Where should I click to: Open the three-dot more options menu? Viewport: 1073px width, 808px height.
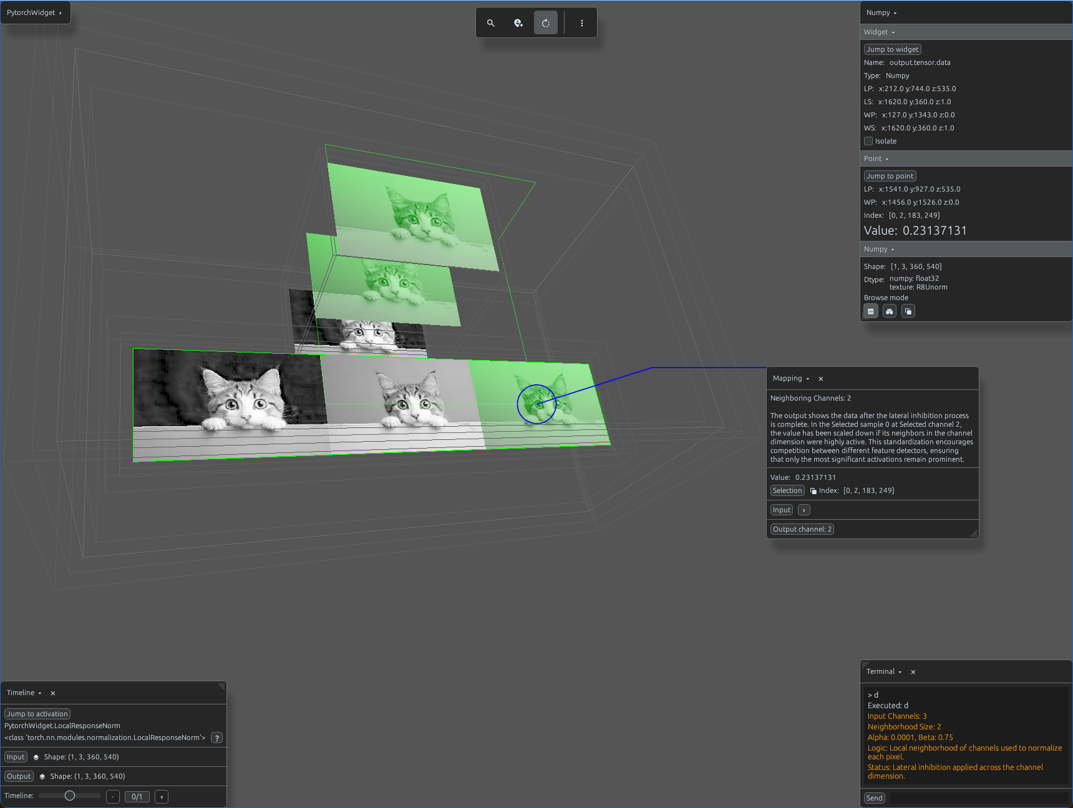pyautogui.click(x=582, y=23)
